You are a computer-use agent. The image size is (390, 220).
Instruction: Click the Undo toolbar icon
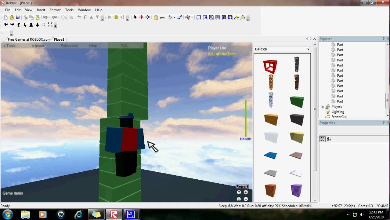pyautogui.click(x=45, y=17)
